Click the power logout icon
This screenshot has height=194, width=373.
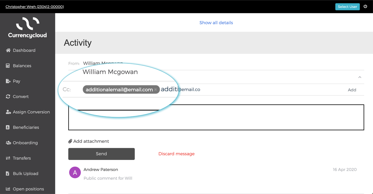tap(365, 6)
